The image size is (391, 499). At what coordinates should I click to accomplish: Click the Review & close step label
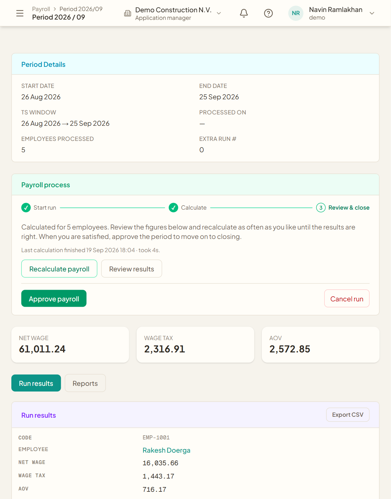coord(349,208)
